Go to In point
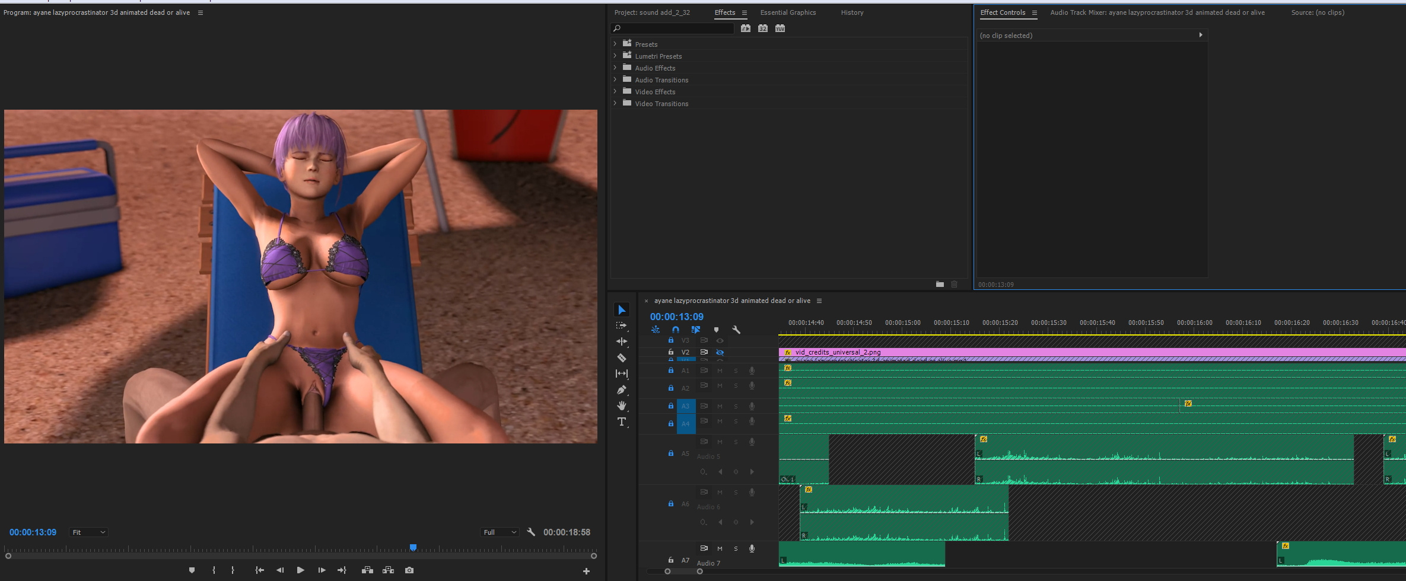Image resolution: width=1406 pixels, height=581 pixels. click(x=259, y=570)
